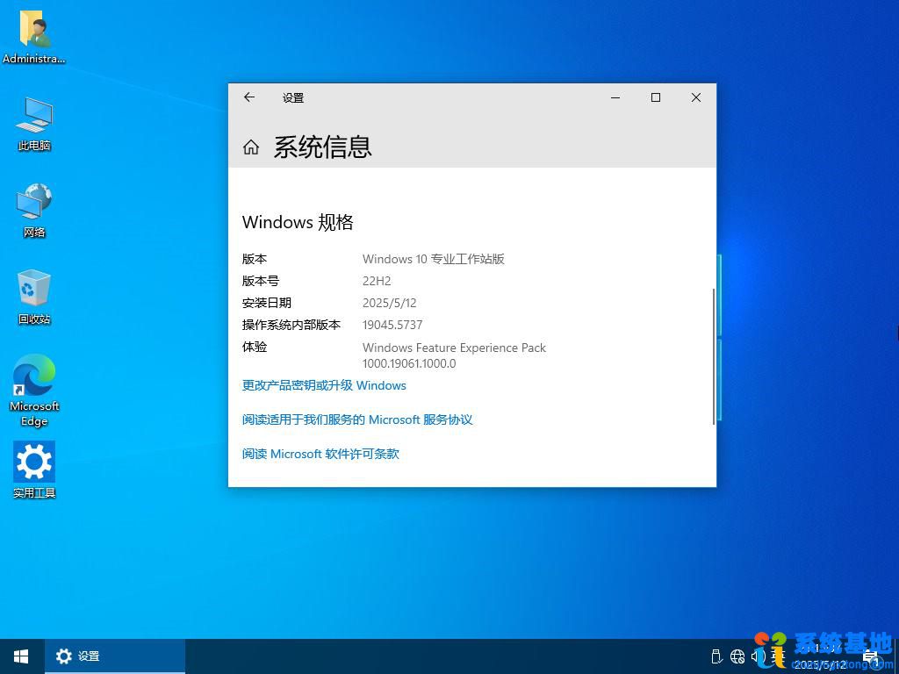The height and width of the screenshot is (674, 899).
Task: Click the speaker volume tray icon
Action: coord(757,656)
